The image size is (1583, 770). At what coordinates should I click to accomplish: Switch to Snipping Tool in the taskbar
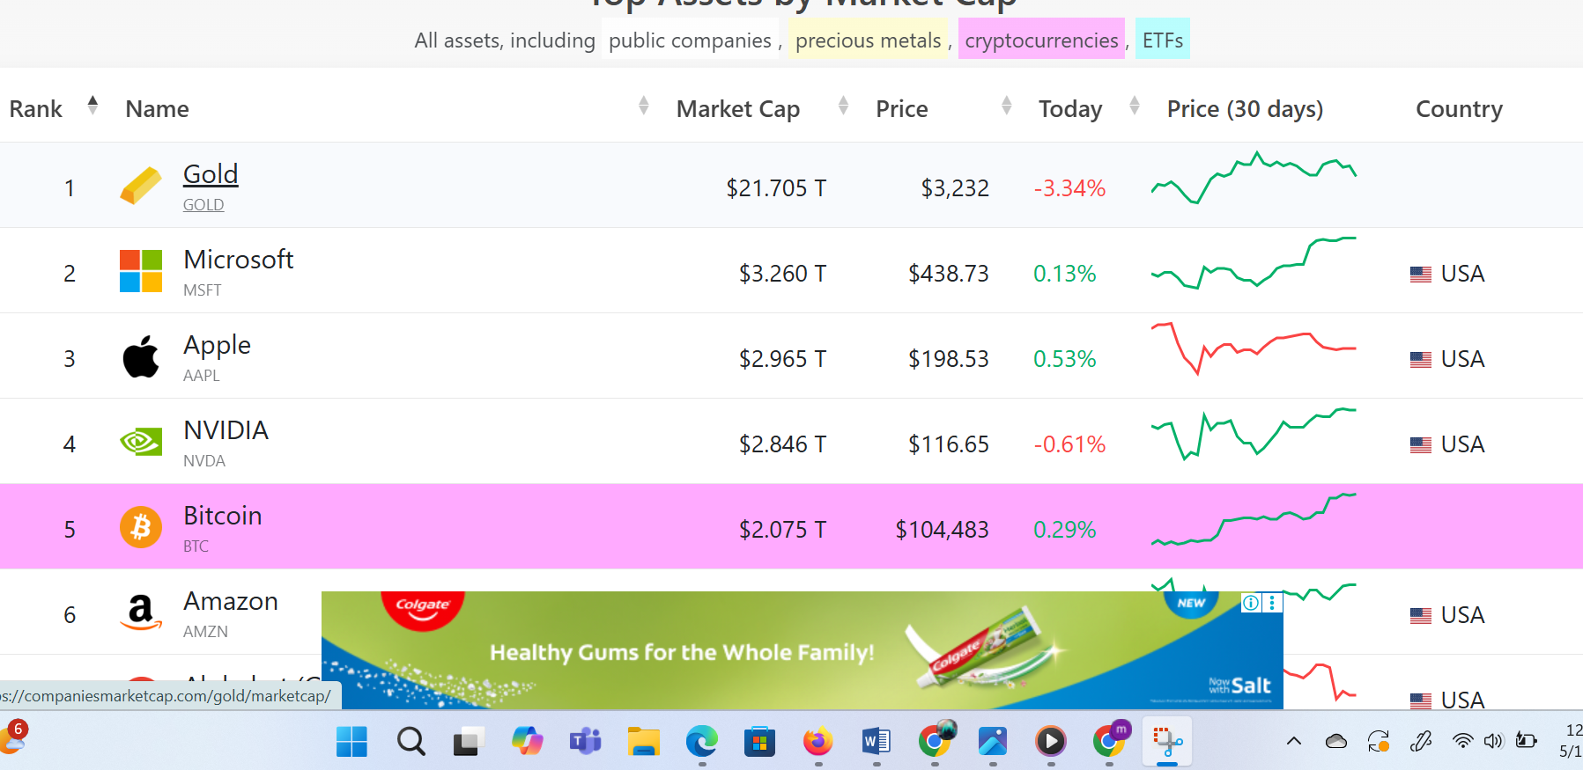coord(1167,742)
